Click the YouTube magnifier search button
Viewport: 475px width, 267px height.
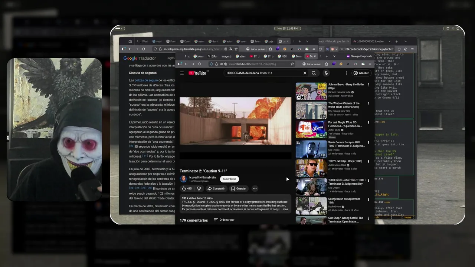[314, 73]
